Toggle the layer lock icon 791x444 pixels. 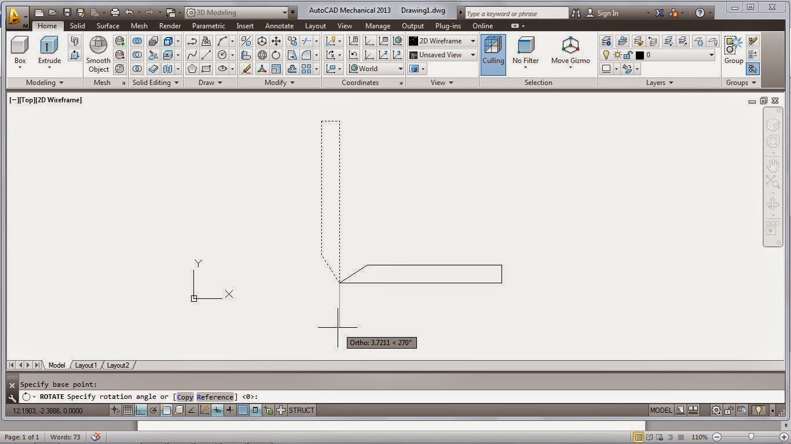pyautogui.click(x=628, y=55)
